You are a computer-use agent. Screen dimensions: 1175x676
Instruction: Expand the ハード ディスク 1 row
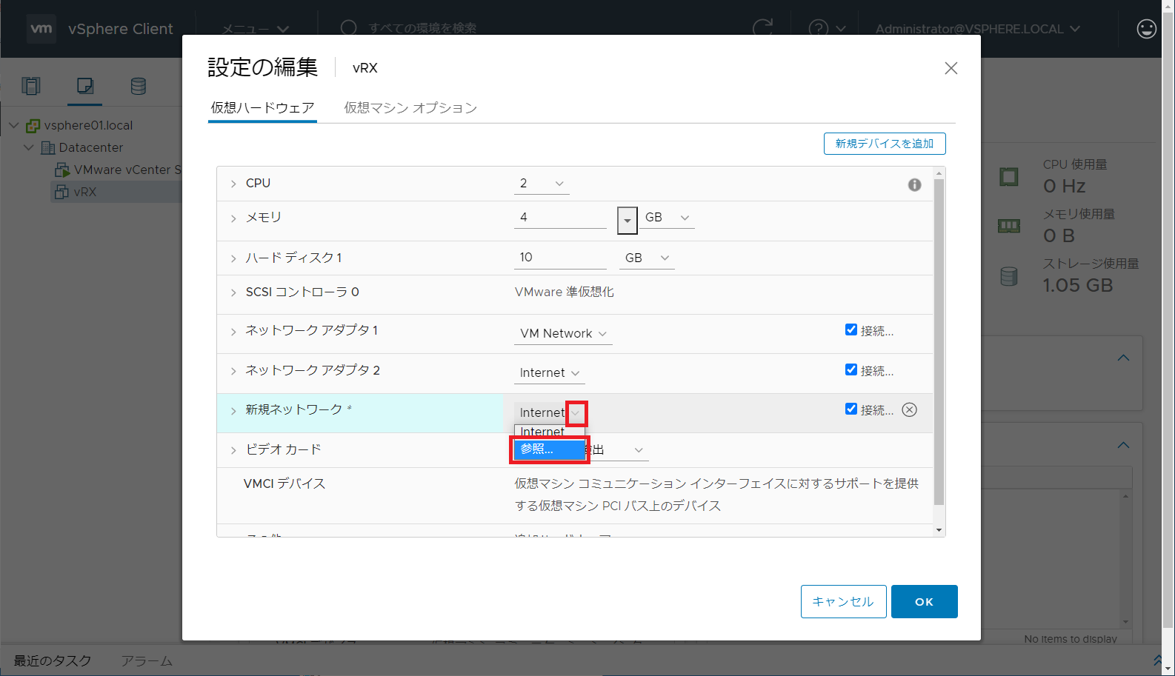coord(233,258)
